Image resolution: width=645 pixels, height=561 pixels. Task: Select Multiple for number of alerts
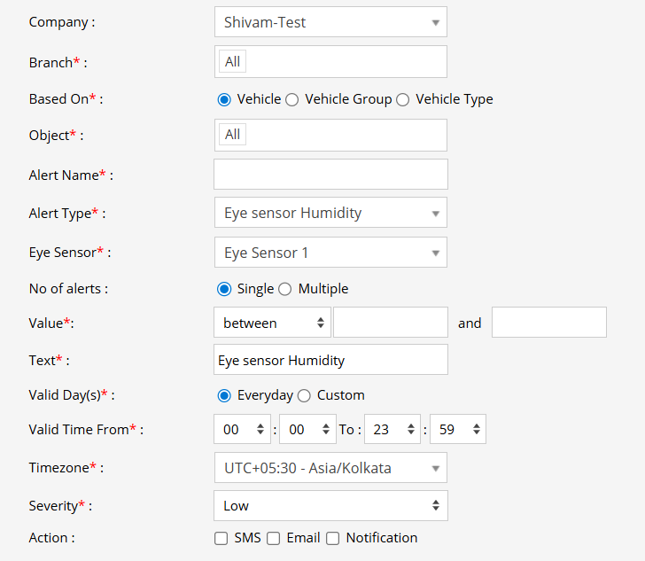(285, 289)
